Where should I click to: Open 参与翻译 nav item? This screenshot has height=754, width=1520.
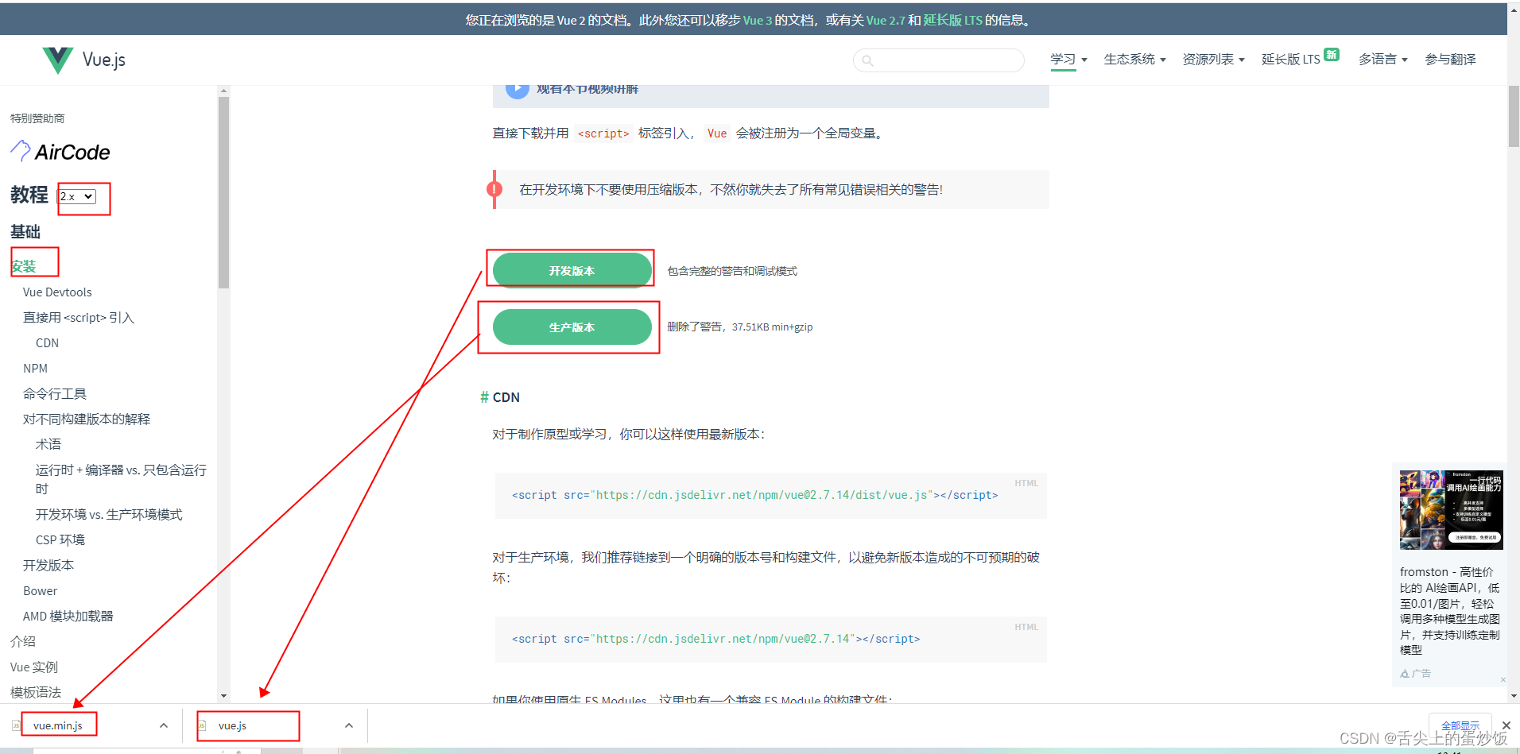click(1450, 60)
